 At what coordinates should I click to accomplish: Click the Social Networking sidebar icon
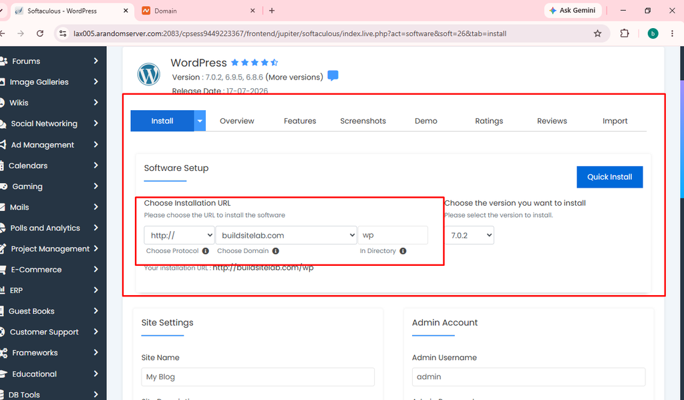3,124
